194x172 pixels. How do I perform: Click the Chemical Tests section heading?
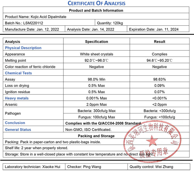18,73
